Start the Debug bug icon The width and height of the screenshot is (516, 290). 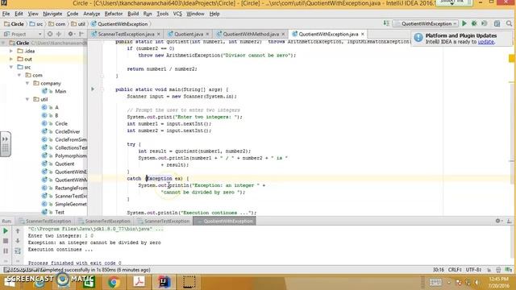tap(474, 23)
